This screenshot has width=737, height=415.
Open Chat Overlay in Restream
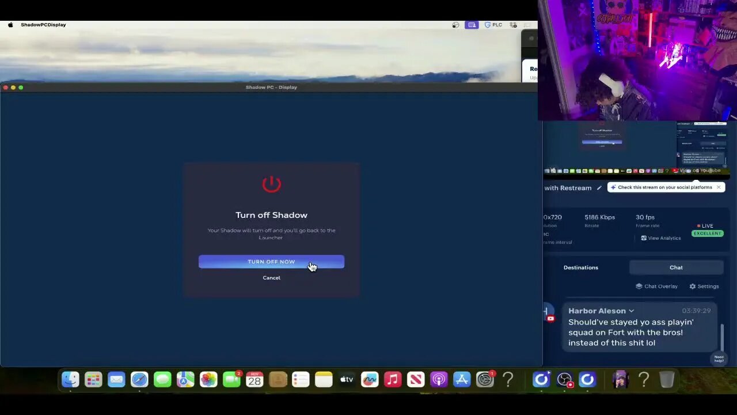coord(656,286)
